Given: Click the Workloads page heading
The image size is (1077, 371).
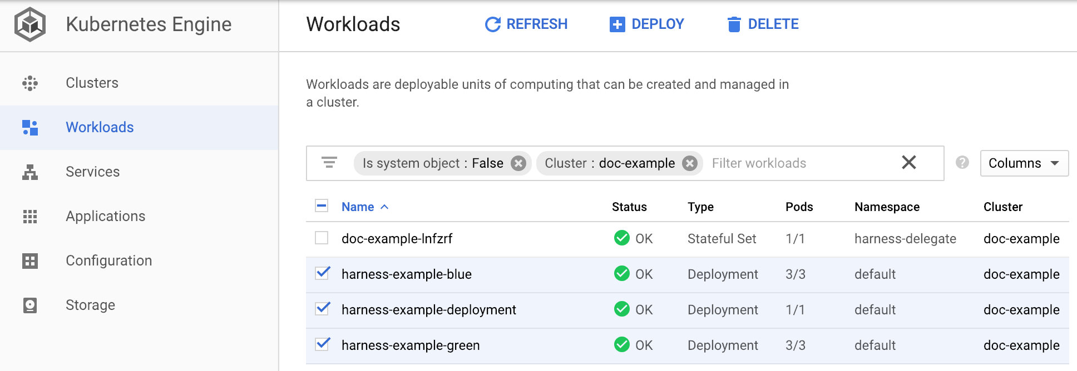Looking at the screenshot, I should (x=353, y=24).
